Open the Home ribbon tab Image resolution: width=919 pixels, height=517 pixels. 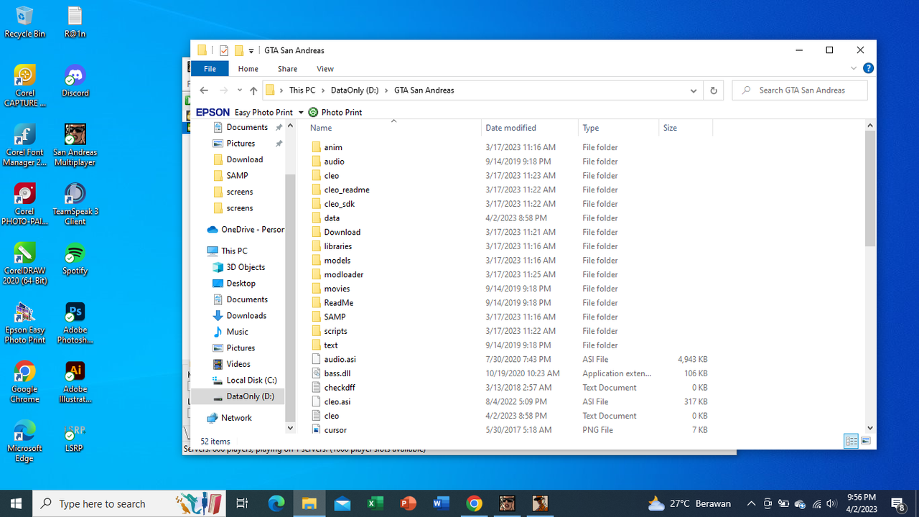click(248, 69)
